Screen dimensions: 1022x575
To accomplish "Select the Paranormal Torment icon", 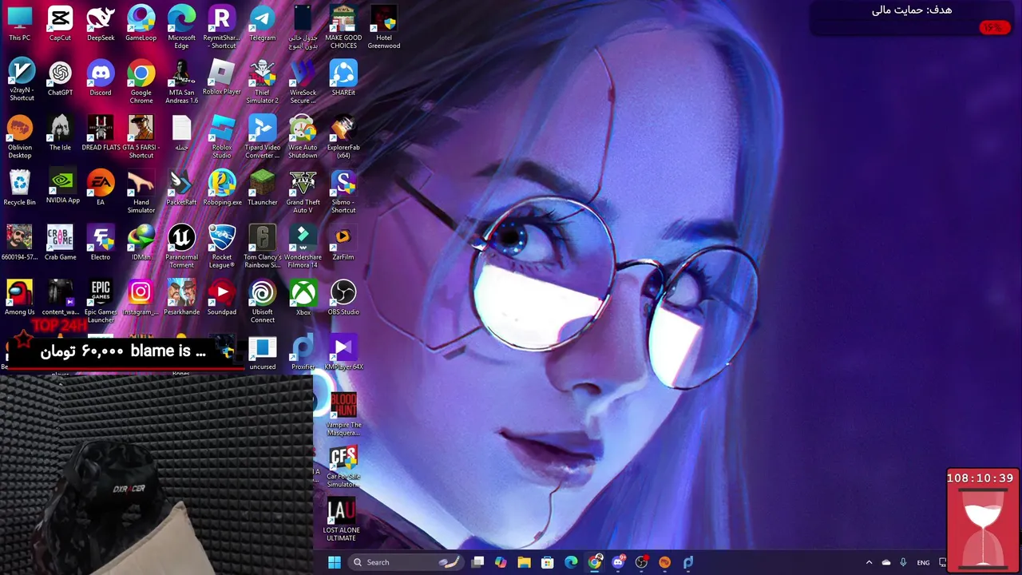I will click(181, 246).
